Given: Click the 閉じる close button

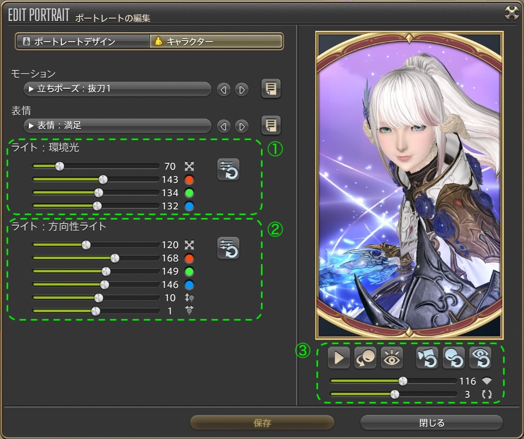Looking at the screenshot, I should click(432, 423).
